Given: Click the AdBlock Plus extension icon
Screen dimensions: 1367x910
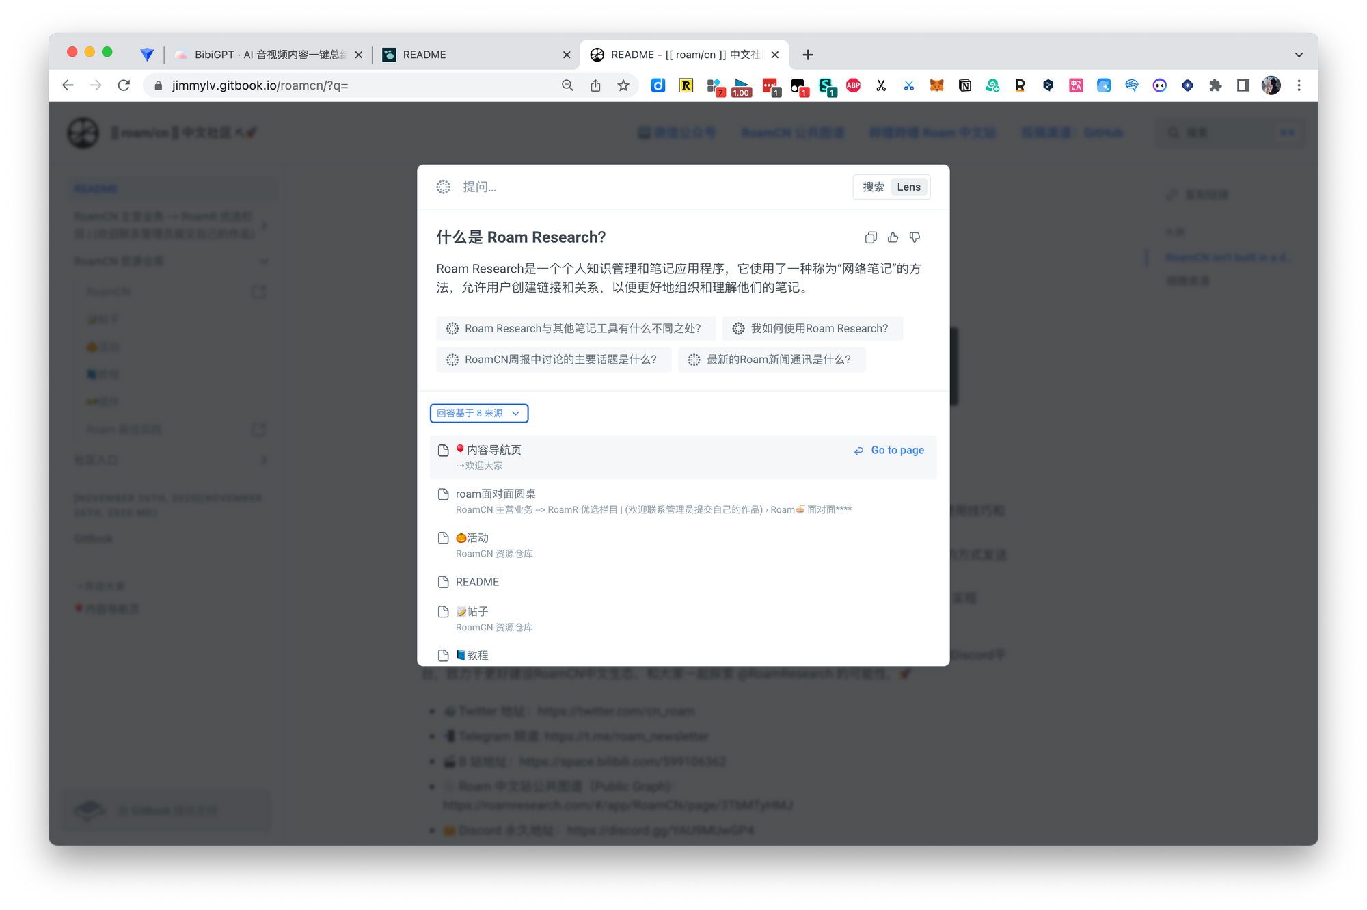Looking at the screenshot, I should tap(853, 85).
